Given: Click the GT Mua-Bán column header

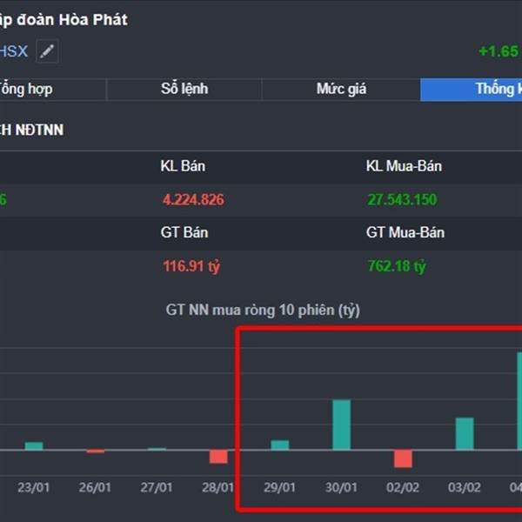Looking at the screenshot, I should coord(405,232).
